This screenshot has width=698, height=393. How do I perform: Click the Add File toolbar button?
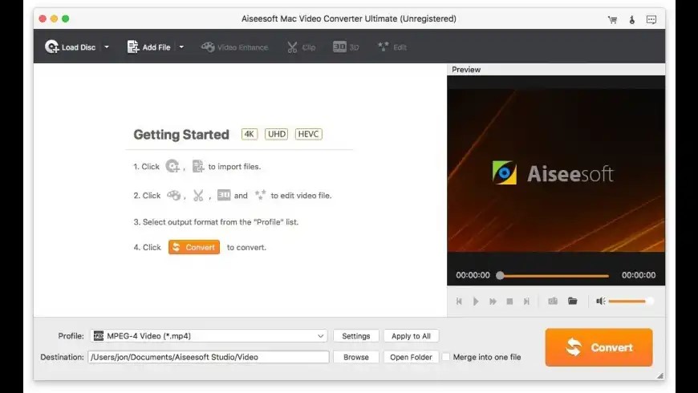pos(148,47)
